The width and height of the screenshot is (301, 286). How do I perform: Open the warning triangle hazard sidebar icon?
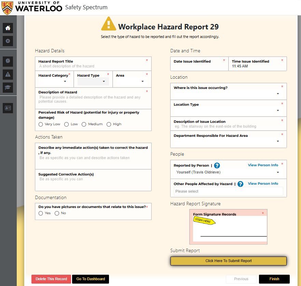point(8,74)
